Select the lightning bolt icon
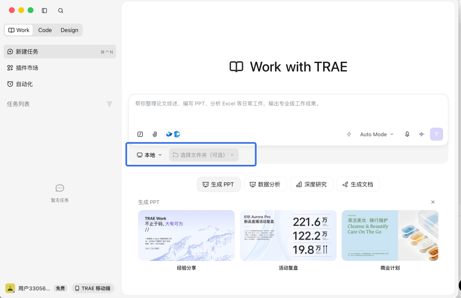The width and height of the screenshot is (461, 298). click(x=349, y=134)
